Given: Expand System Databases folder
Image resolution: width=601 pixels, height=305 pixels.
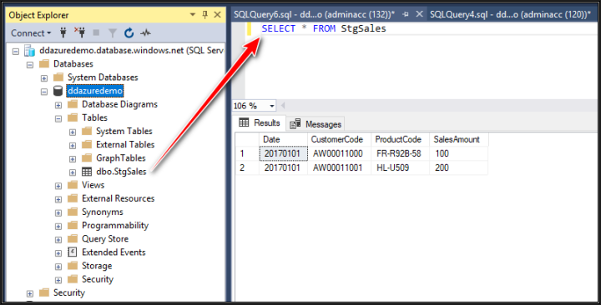Looking at the screenshot, I should coord(44,78).
